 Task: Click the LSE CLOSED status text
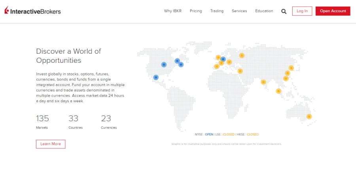point(225,134)
